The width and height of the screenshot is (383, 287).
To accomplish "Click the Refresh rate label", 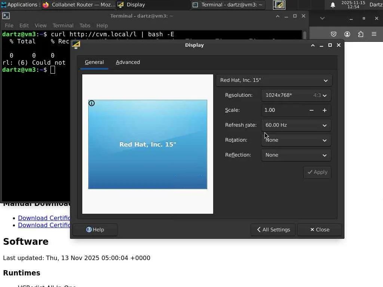I will (240, 125).
